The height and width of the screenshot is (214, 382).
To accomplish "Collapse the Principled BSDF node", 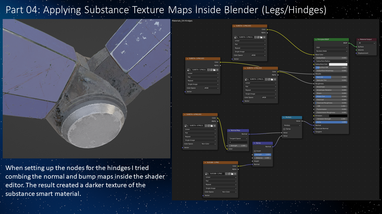I will tap(316, 39).
